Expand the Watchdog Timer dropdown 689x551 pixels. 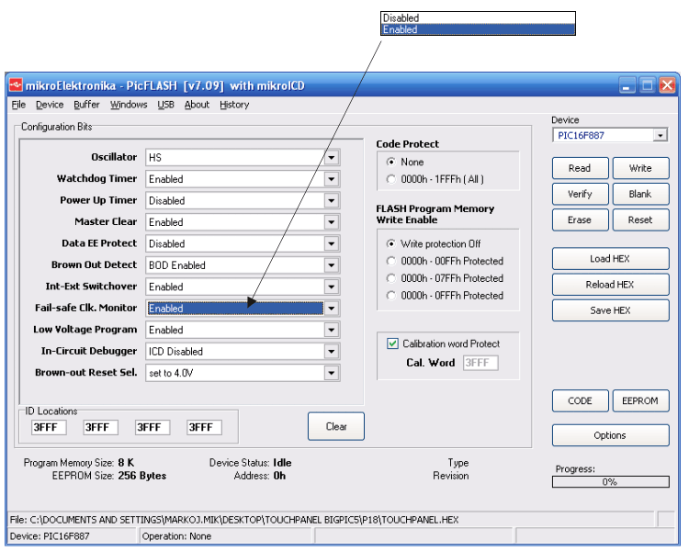tap(332, 179)
